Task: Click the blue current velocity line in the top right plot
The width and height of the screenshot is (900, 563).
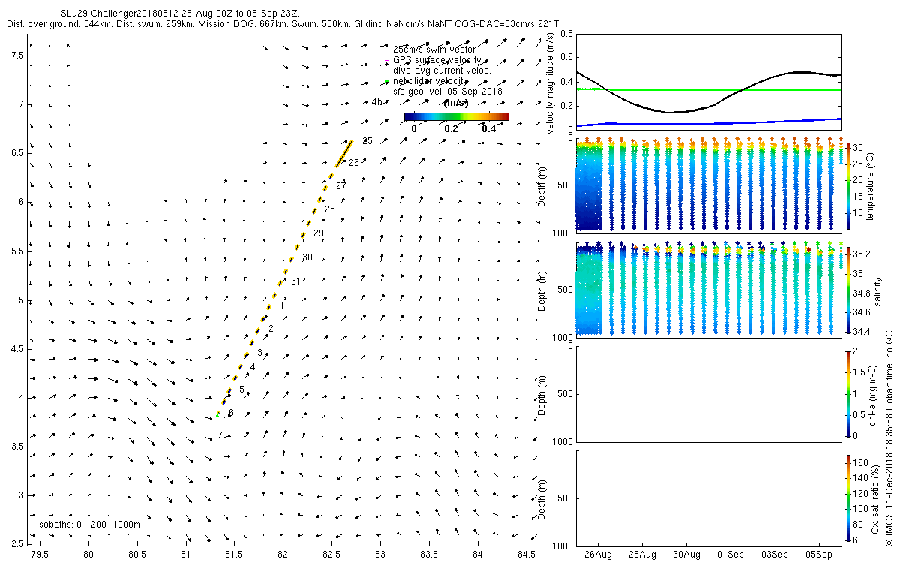Action: (x=708, y=122)
